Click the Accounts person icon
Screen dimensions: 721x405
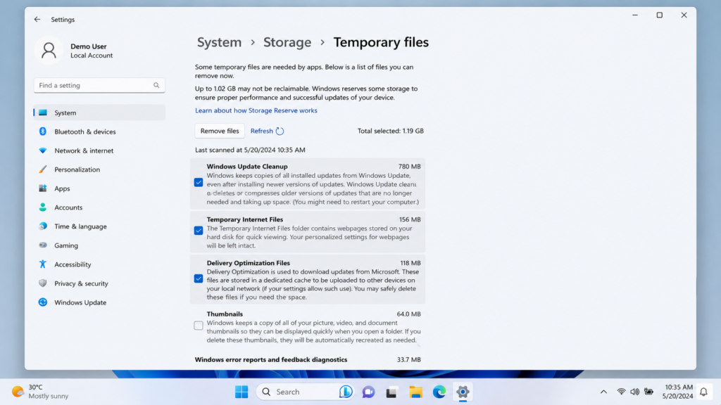(43, 207)
